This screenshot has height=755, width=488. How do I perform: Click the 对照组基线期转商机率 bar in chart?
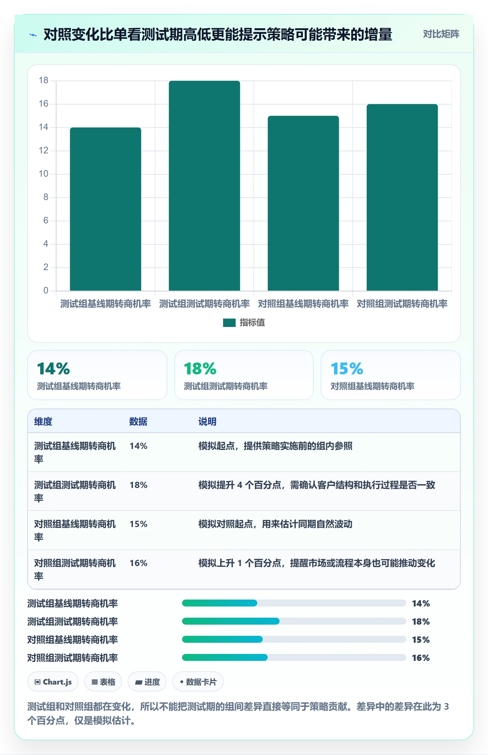coord(303,203)
